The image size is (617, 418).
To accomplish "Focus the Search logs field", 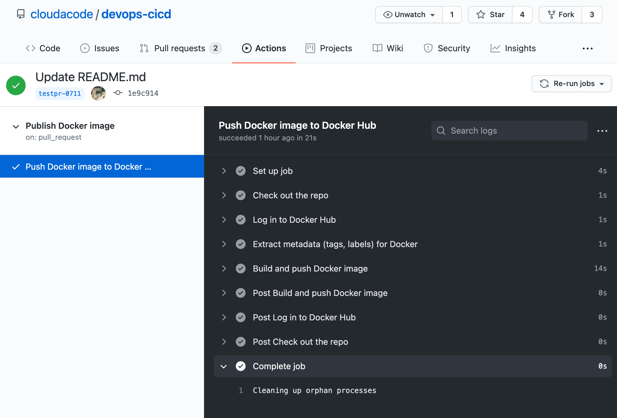I will tap(509, 131).
